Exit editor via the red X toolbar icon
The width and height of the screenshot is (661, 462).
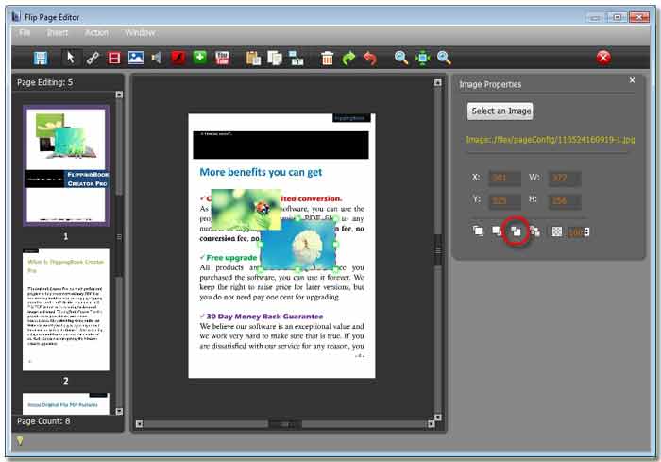603,57
